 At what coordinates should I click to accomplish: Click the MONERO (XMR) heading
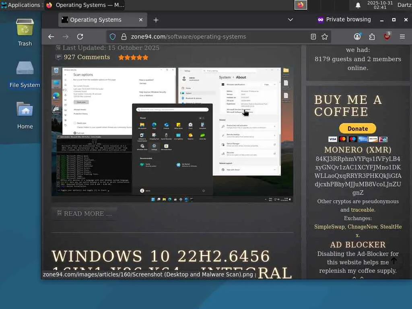358,150
